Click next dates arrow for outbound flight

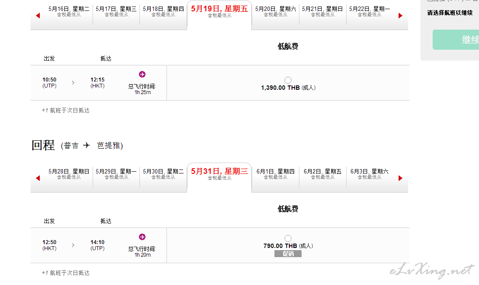coord(400,16)
